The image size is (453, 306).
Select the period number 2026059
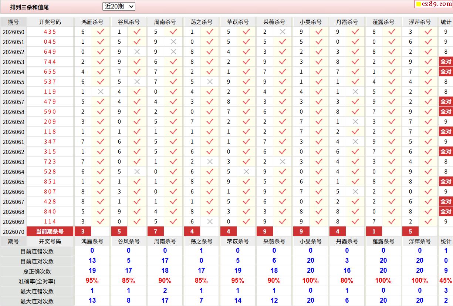click(x=13, y=122)
